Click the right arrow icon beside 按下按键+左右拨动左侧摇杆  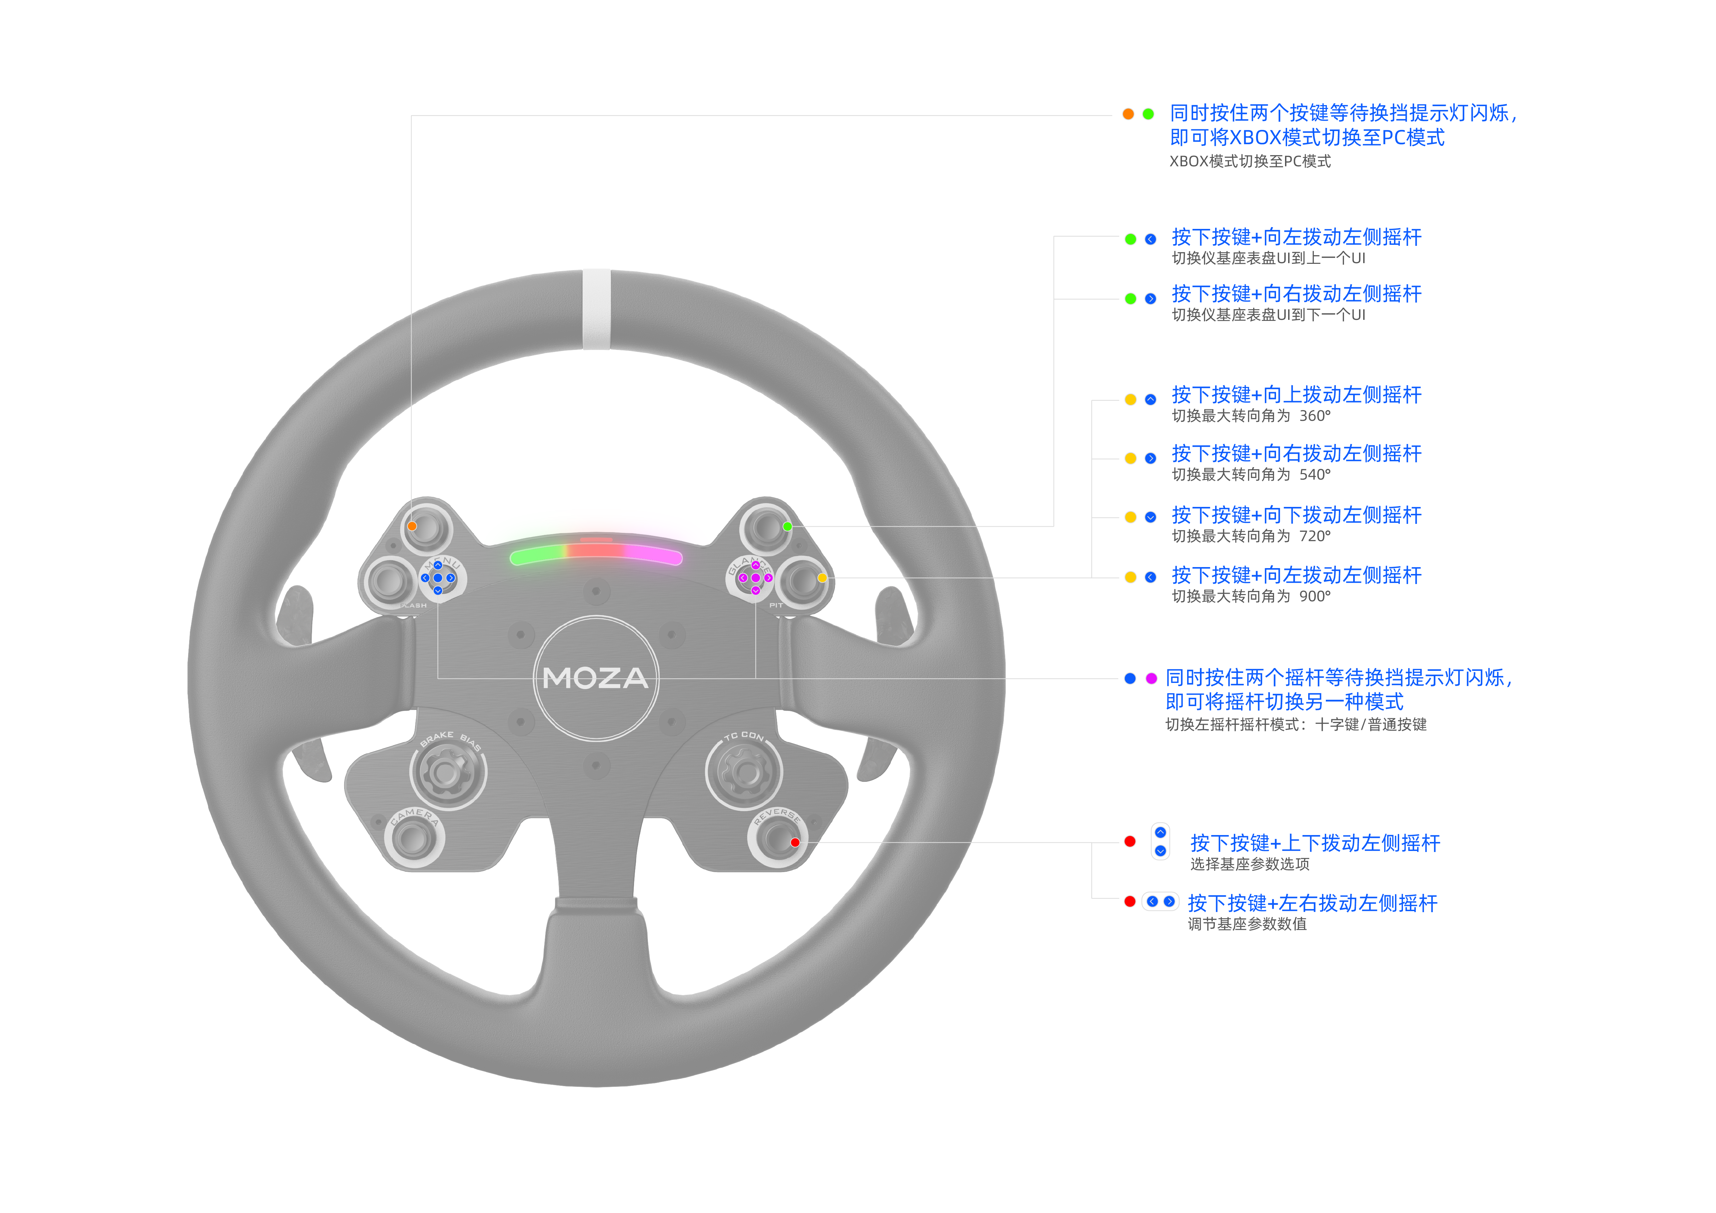pyautogui.click(x=1170, y=902)
